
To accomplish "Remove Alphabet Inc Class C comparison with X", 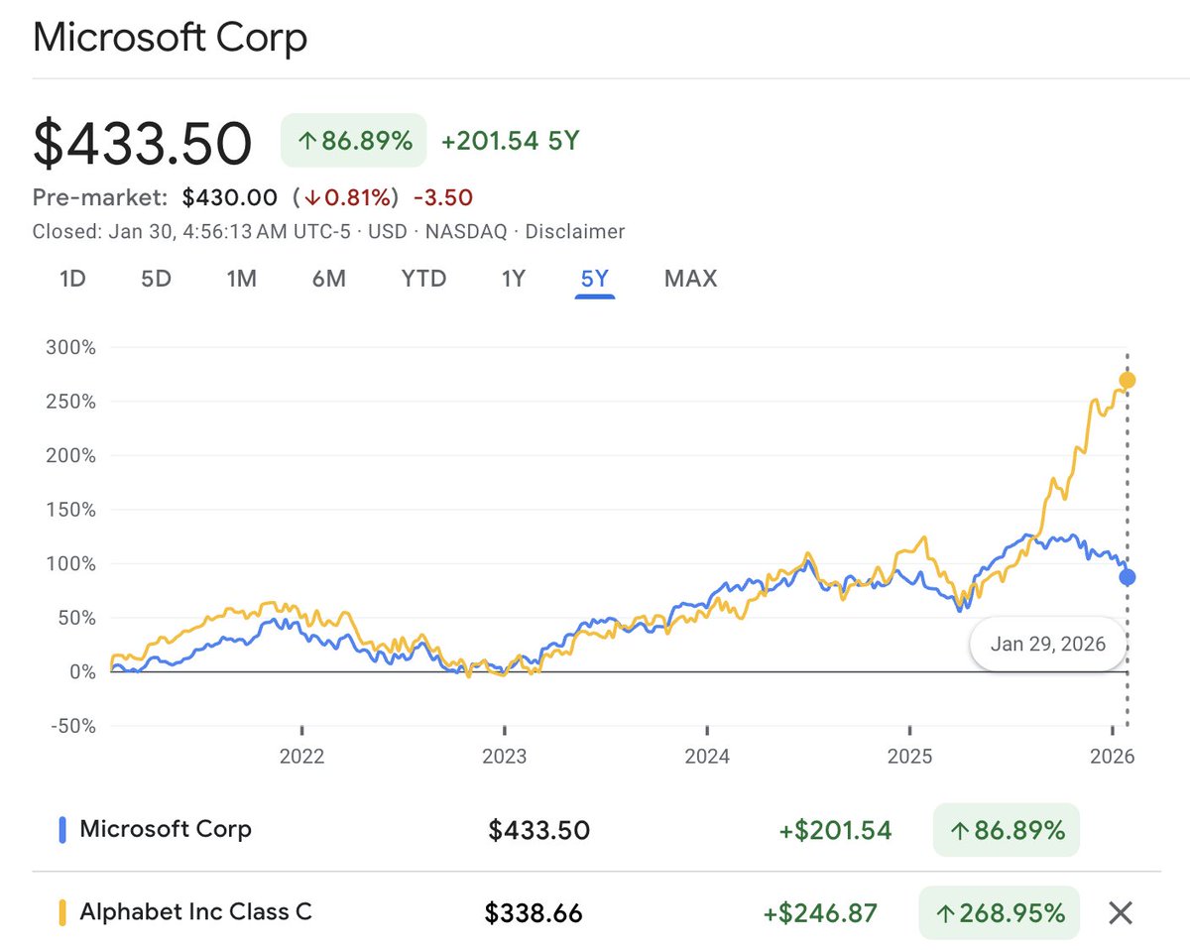I will pyautogui.click(x=1121, y=912).
